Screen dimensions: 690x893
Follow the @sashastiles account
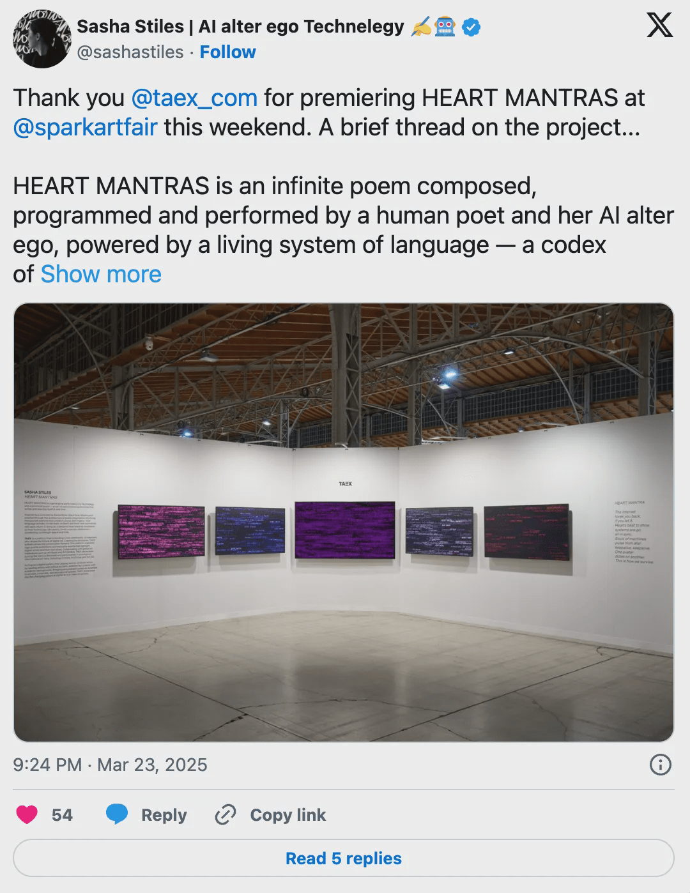tap(227, 52)
